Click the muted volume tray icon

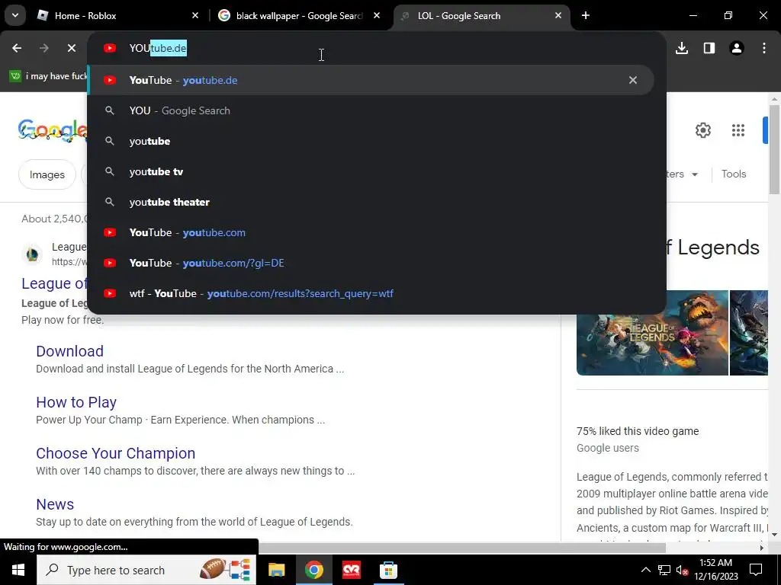coord(683,570)
